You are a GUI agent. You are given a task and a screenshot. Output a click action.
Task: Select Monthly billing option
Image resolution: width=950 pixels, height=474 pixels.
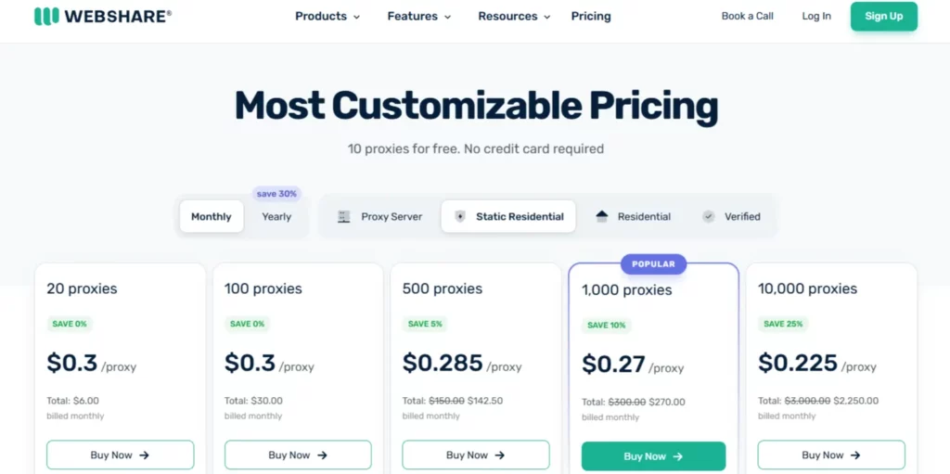coord(212,217)
